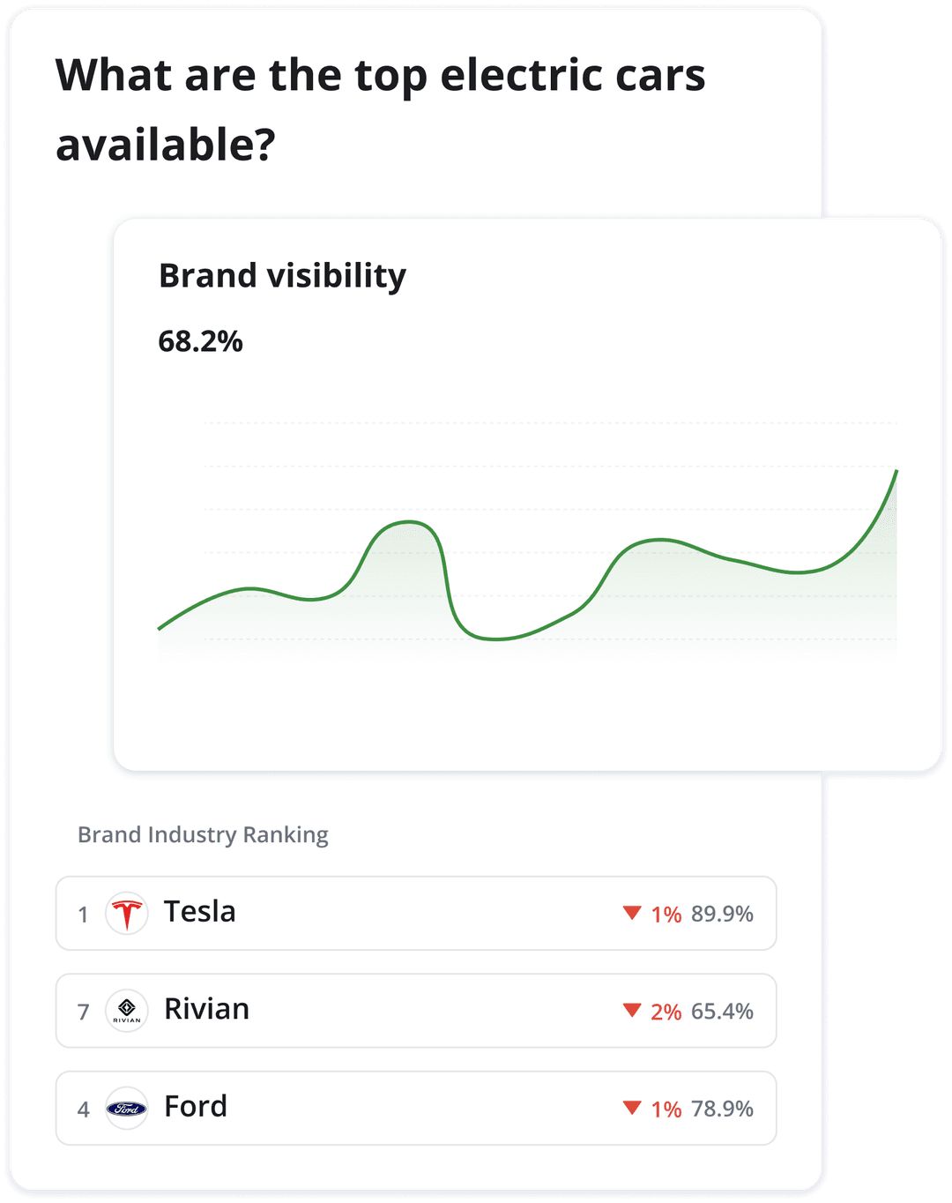The image size is (952, 1203).
Task: Click the red down arrow in Rivian row
Action: [631, 1010]
